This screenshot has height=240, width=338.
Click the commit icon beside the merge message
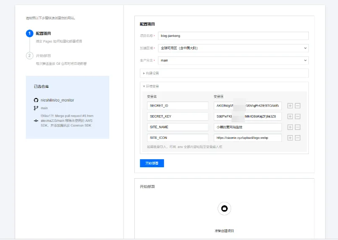[x=36, y=121]
